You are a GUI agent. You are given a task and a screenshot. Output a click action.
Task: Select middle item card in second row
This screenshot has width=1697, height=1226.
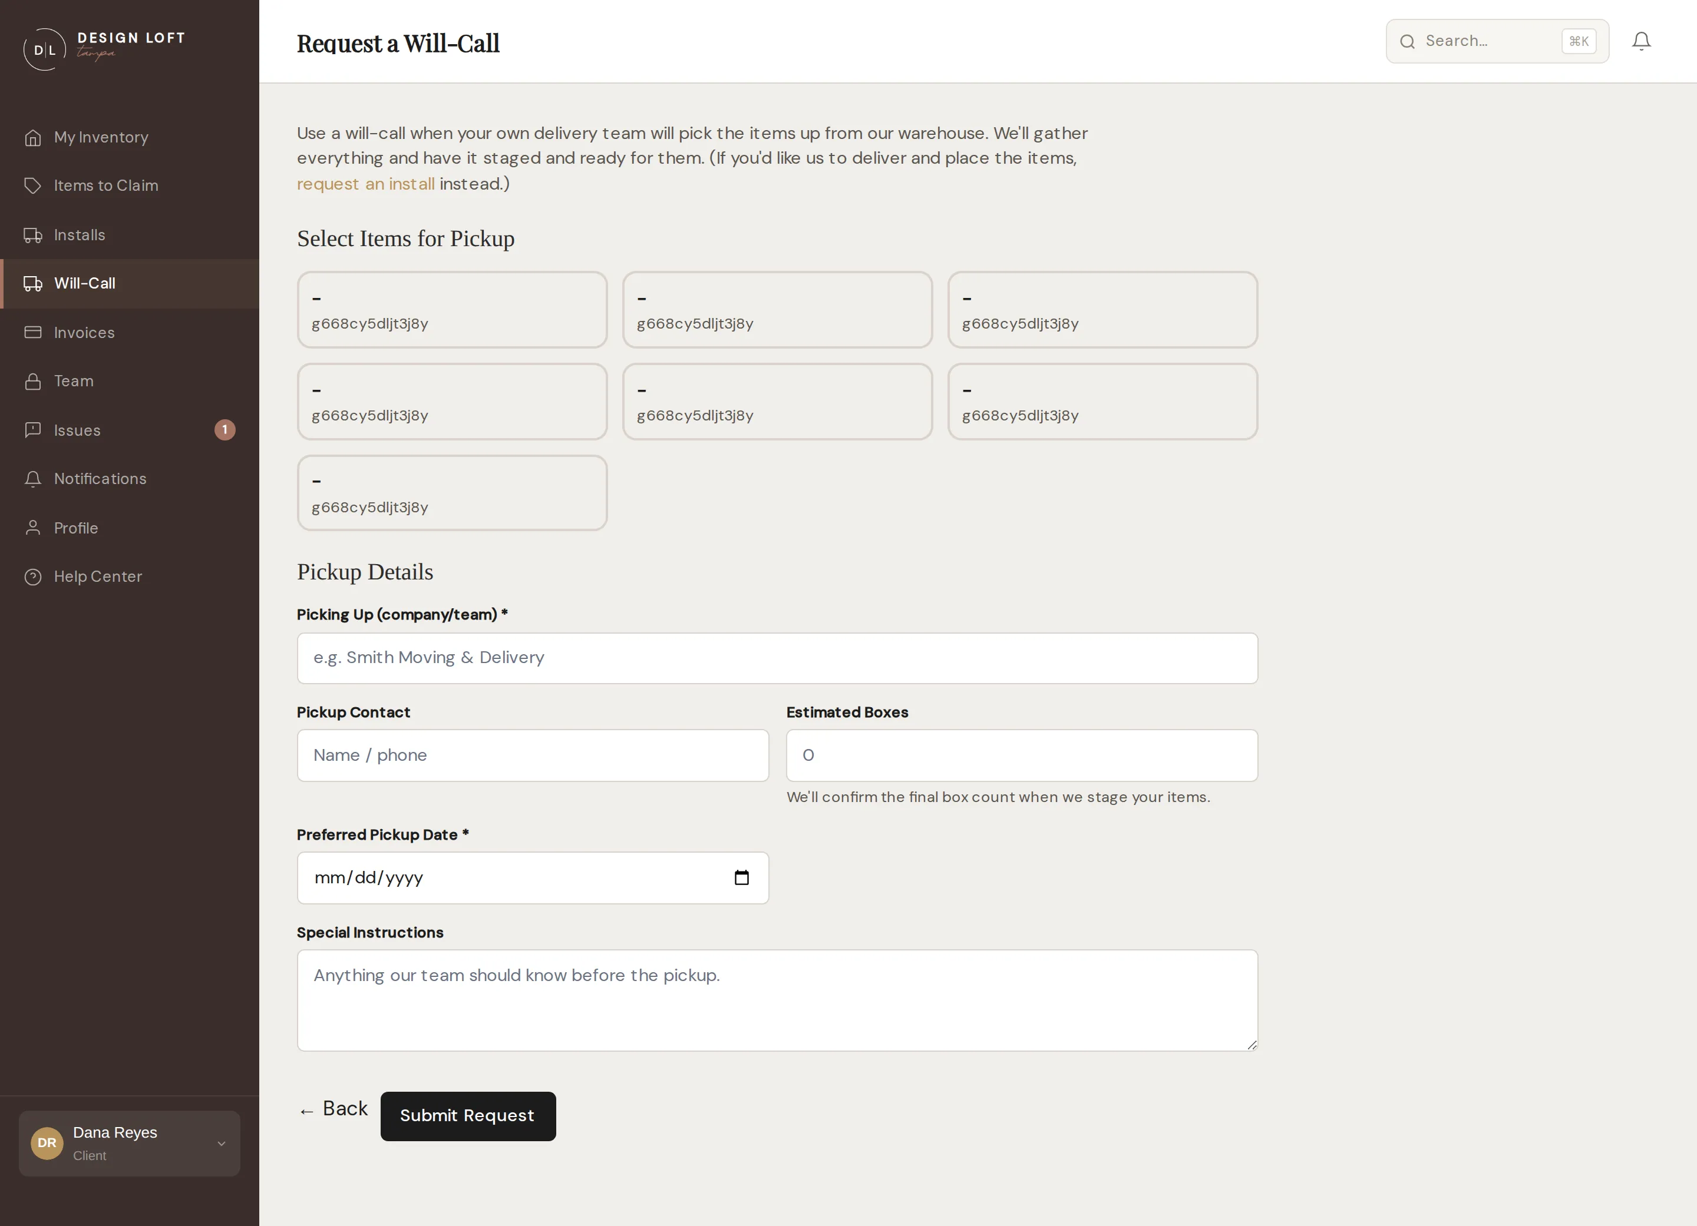coord(777,402)
